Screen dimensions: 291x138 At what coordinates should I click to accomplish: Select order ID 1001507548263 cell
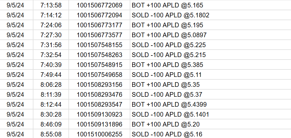pyautogui.click(x=99, y=55)
